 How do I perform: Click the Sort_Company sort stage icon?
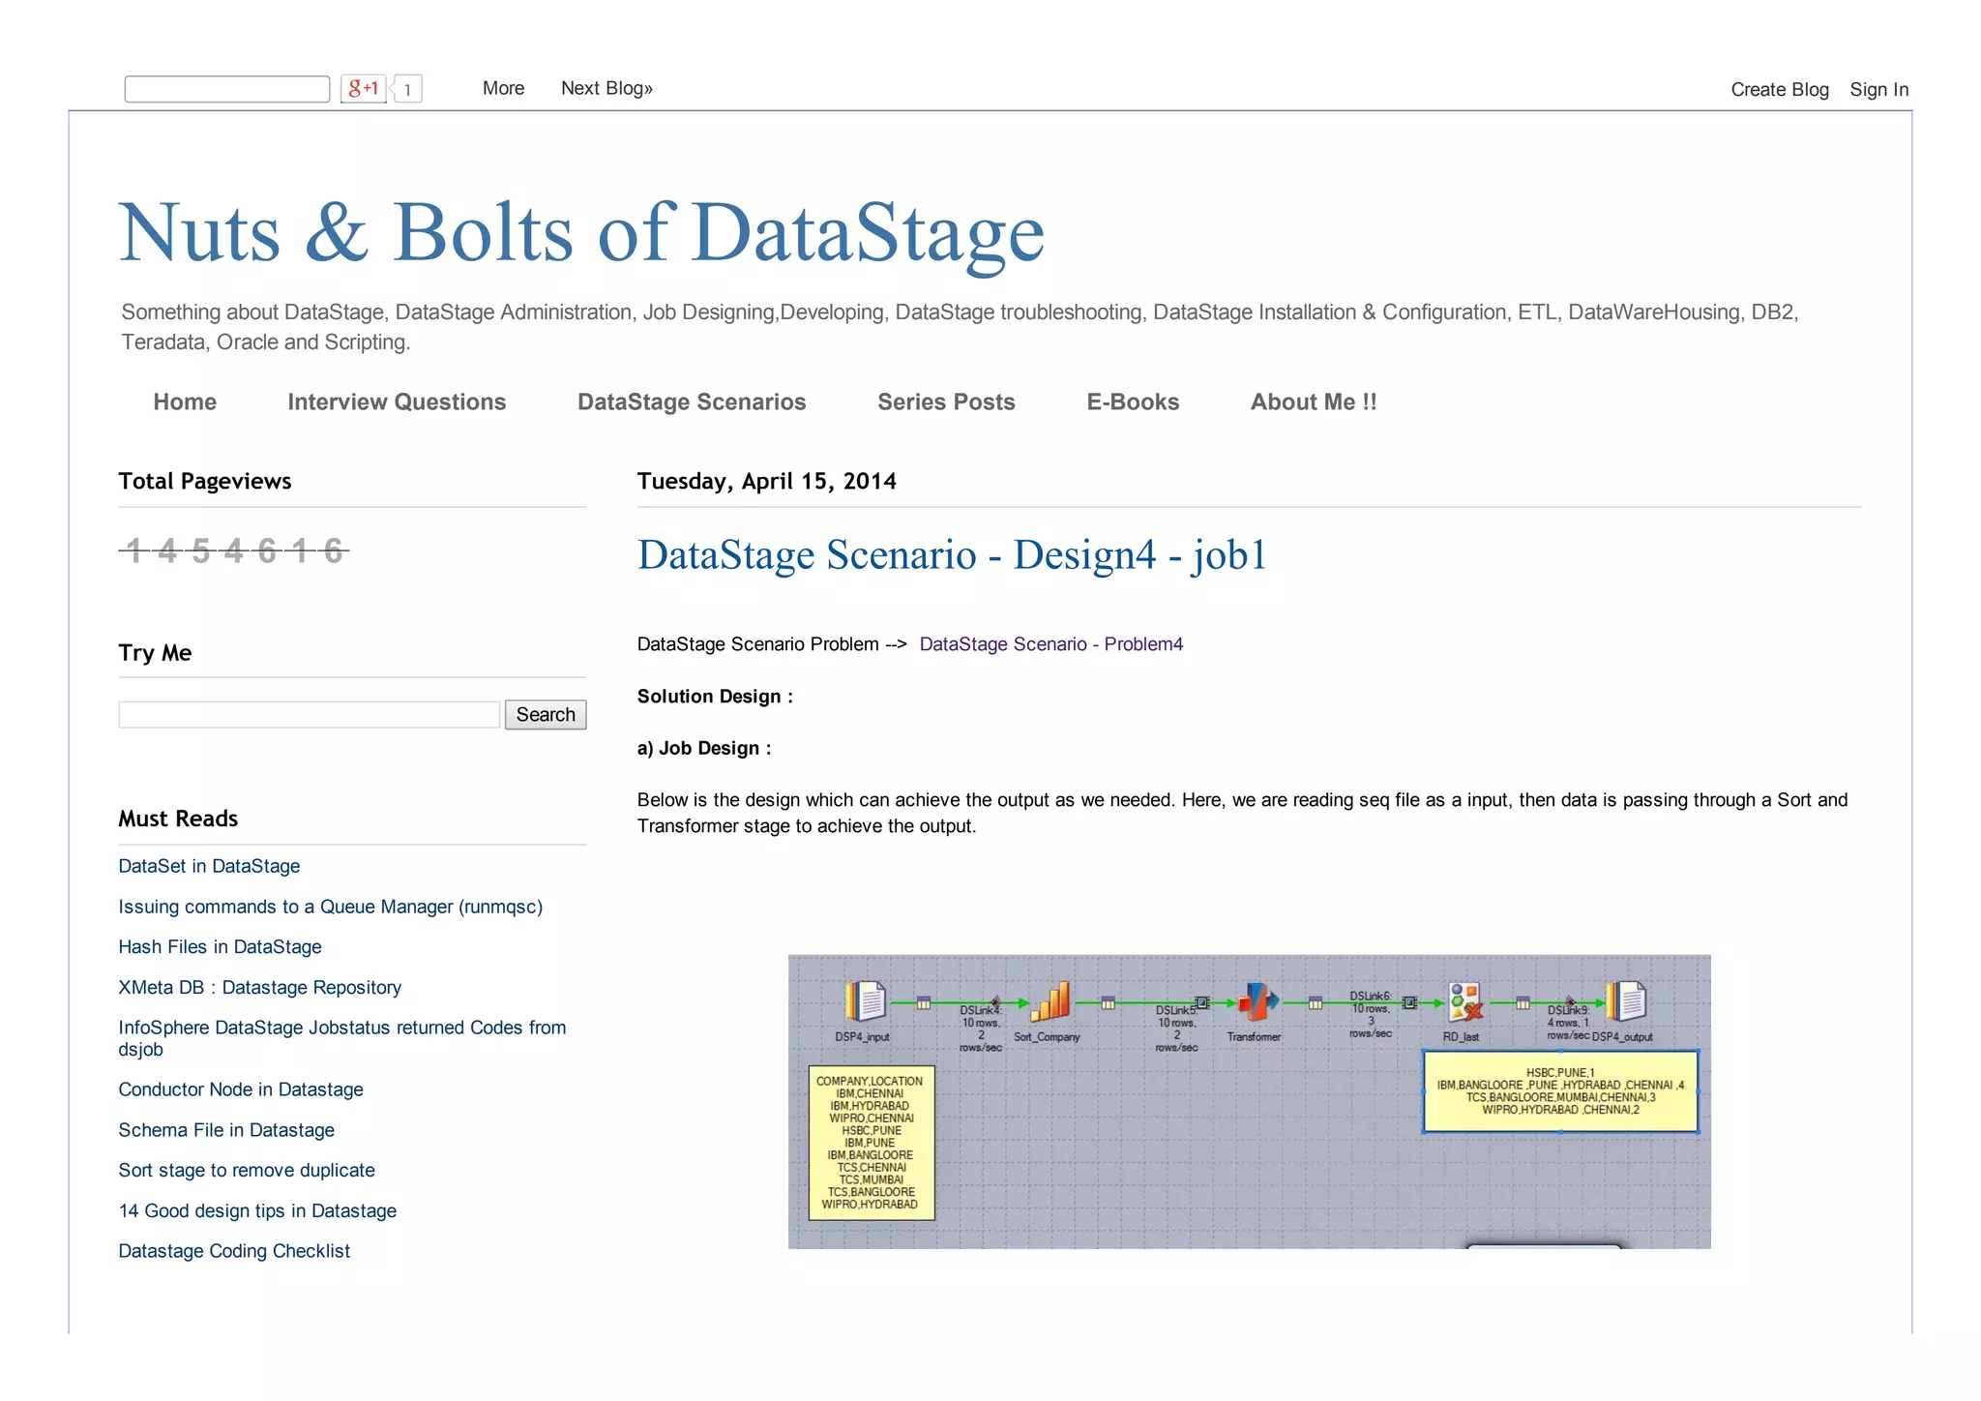tap(1051, 1001)
